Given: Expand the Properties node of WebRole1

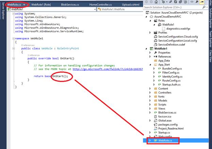Looking at the screenshot, I should [150, 53].
